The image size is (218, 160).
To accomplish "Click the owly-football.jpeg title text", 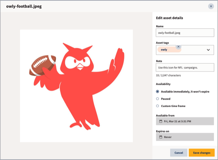I will click(24, 6).
